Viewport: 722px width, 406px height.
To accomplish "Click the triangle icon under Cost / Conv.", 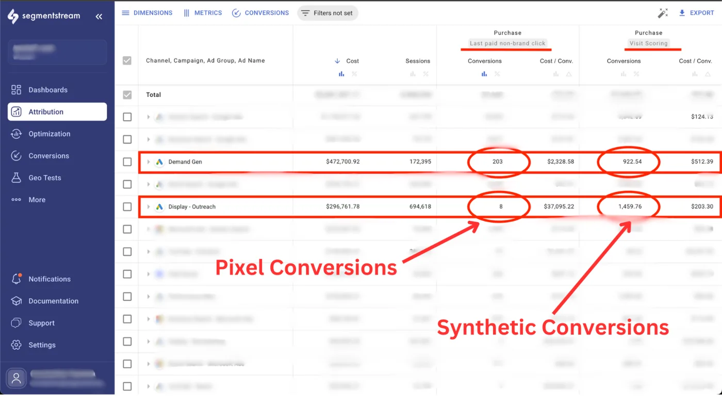I will click(569, 74).
